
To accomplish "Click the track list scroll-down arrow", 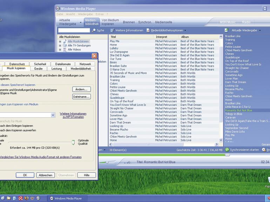I will click(221, 140).
